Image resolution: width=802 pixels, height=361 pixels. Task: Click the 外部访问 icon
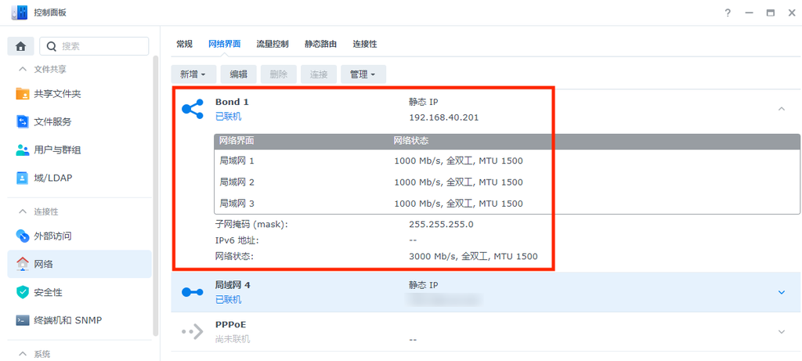(23, 236)
